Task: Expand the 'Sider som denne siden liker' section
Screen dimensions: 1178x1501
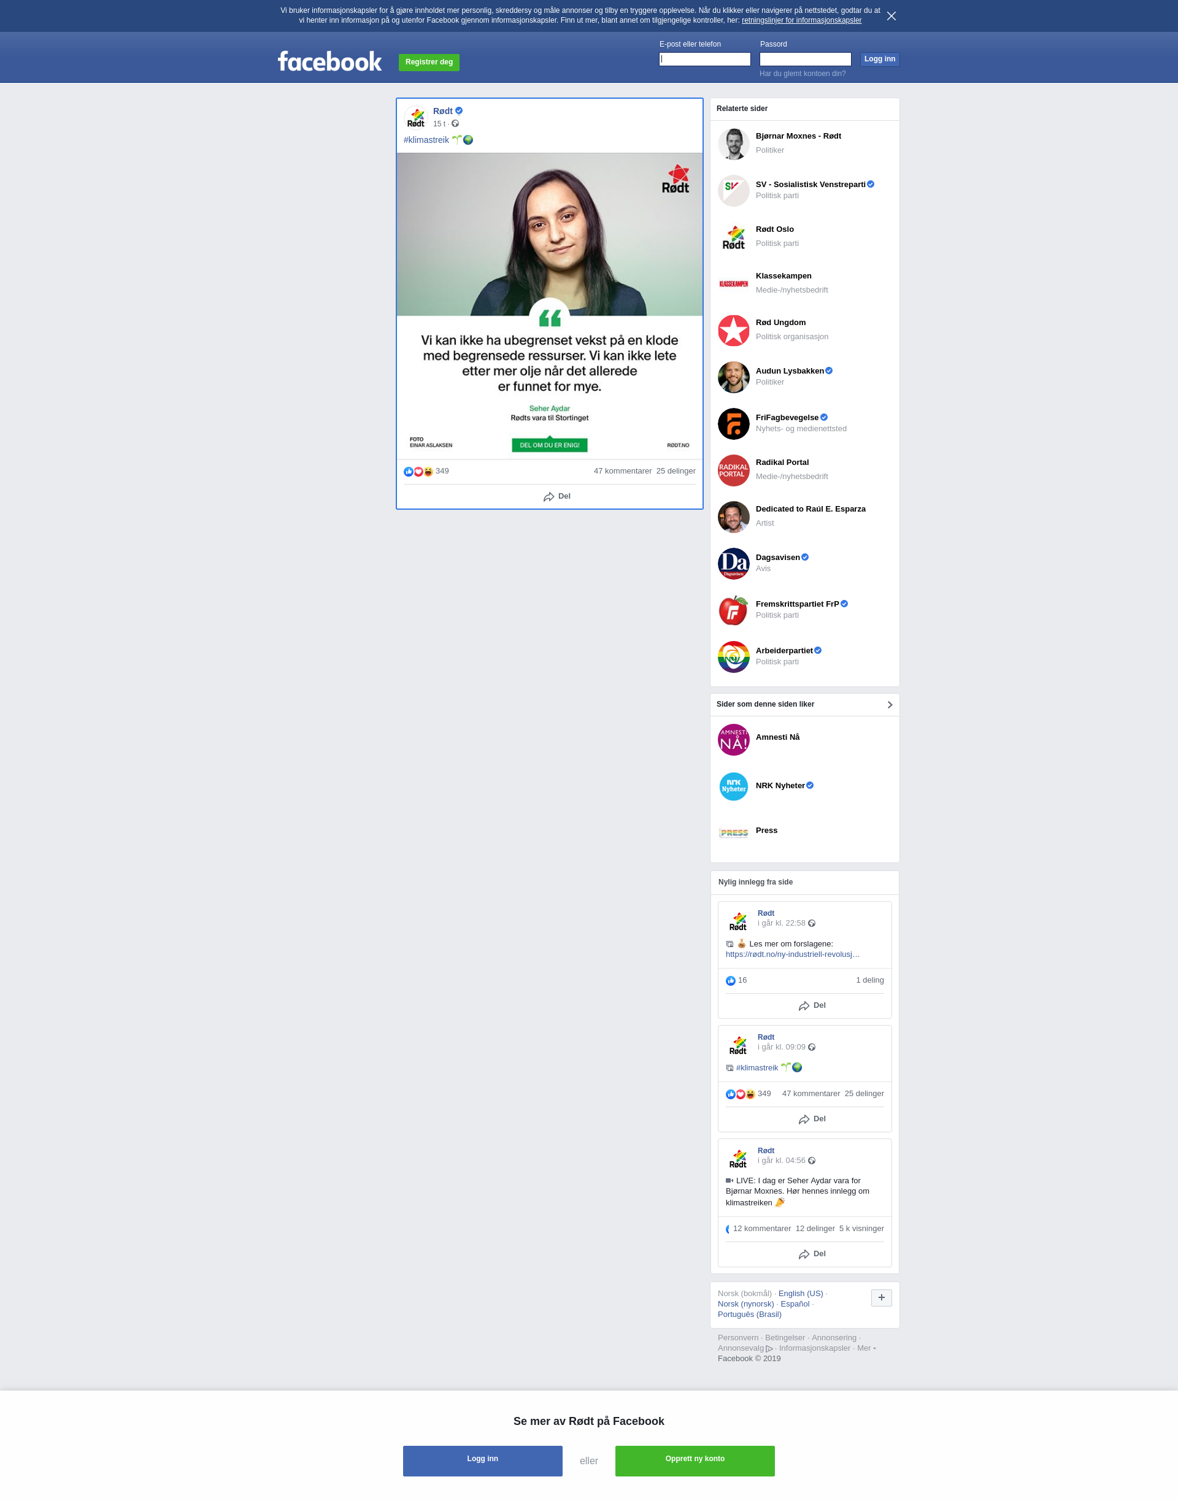Action: 889,705
